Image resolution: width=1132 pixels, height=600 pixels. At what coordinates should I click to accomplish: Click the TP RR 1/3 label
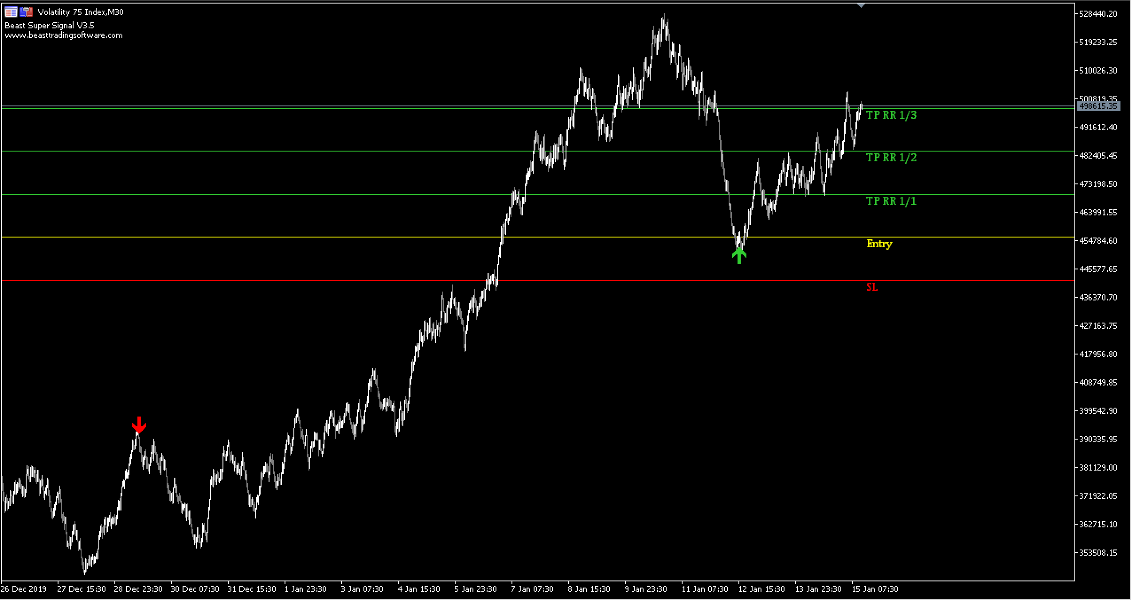pyautogui.click(x=891, y=115)
